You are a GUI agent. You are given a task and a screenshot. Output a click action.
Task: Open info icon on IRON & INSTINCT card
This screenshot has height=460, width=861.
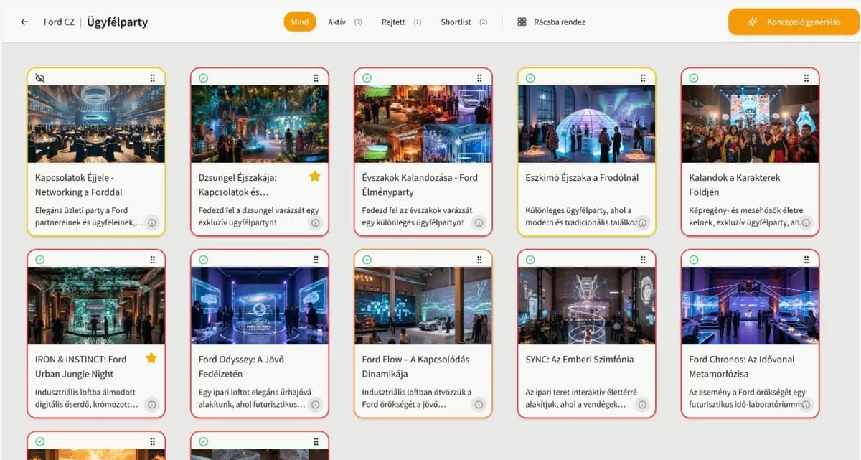click(x=152, y=404)
